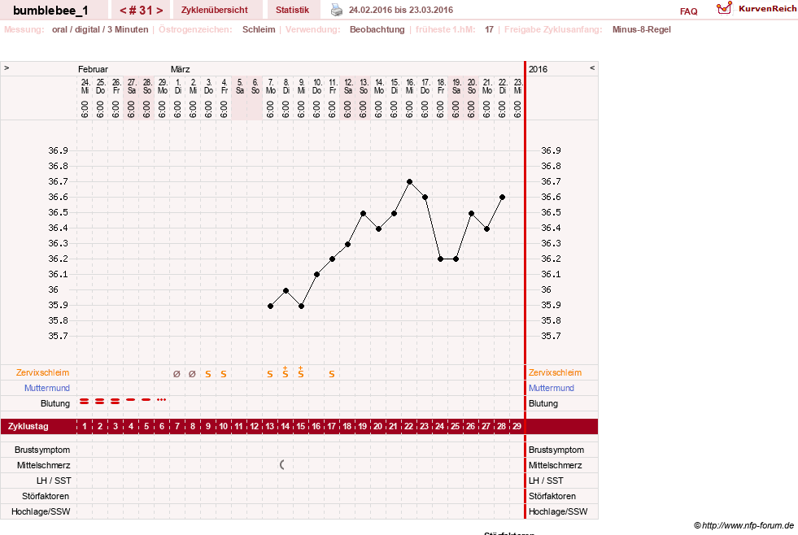Click the left Zervixschleim row label
Screen dimensions: 798x535
43,372
